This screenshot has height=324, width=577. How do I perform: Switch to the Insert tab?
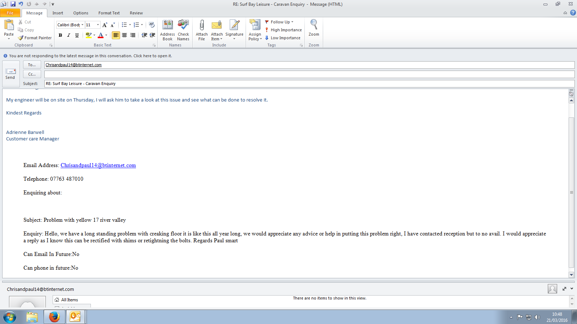(58, 13)
